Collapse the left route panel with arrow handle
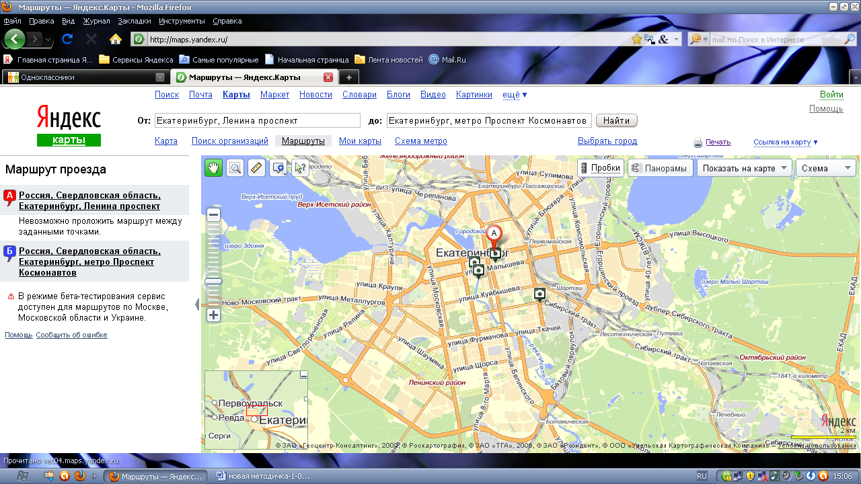This screenshot has width=861, height=484. point(197,305)
